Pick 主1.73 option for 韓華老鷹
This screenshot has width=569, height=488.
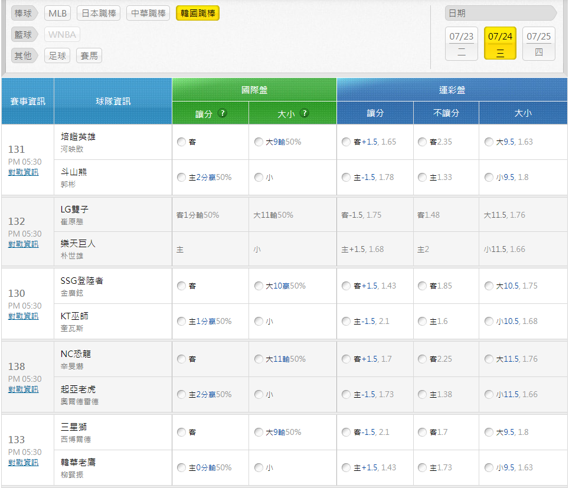(423, 468)
